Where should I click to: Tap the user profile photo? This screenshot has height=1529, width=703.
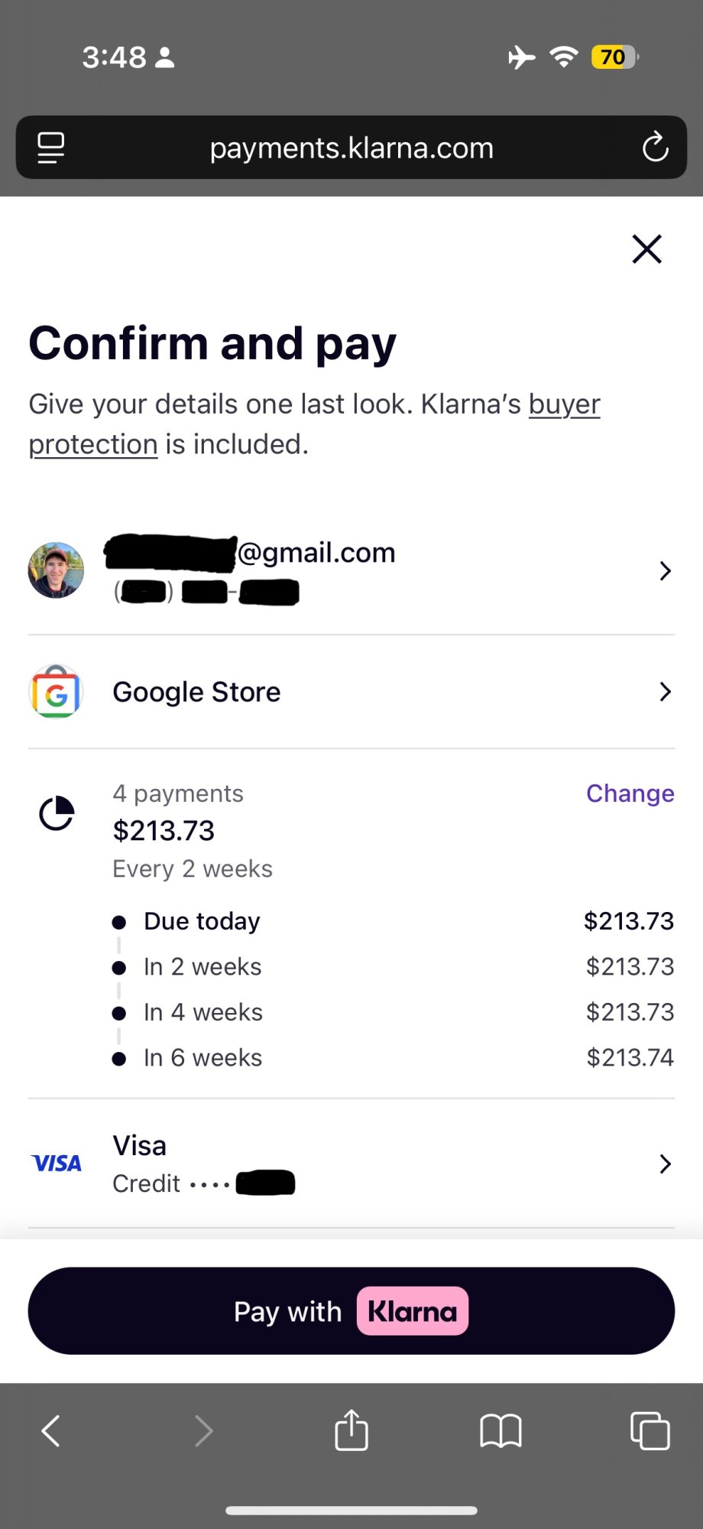(x=56, y=570)
